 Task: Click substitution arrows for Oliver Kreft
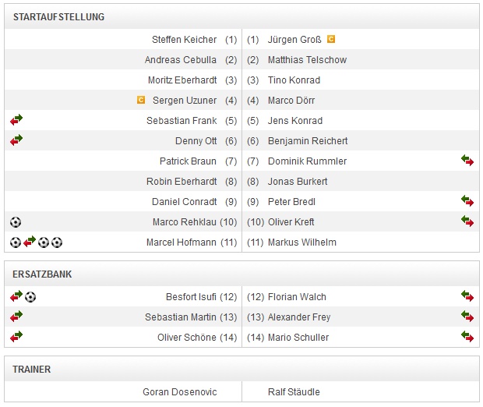pyautogui.click(x=467, y=221)
